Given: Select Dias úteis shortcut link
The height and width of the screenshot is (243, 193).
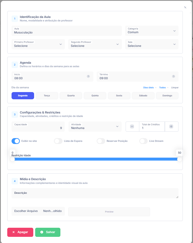Looking at the screenshot, I should tap(148, 88).
